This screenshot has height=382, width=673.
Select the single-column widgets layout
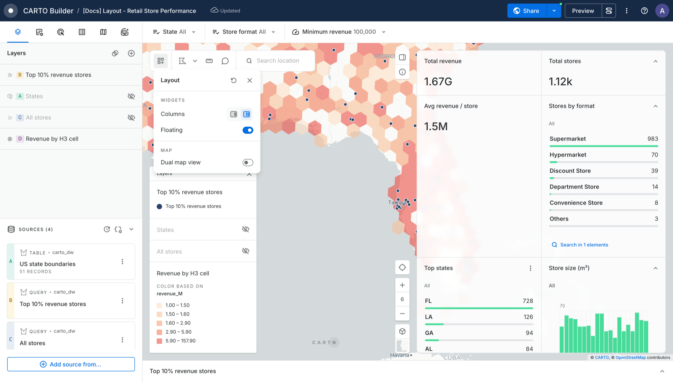point(234,114)
